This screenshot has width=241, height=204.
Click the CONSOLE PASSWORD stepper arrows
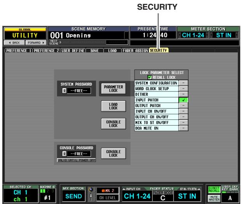[65, 154]
